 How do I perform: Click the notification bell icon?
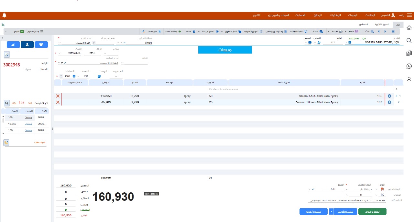pos(4,15)
